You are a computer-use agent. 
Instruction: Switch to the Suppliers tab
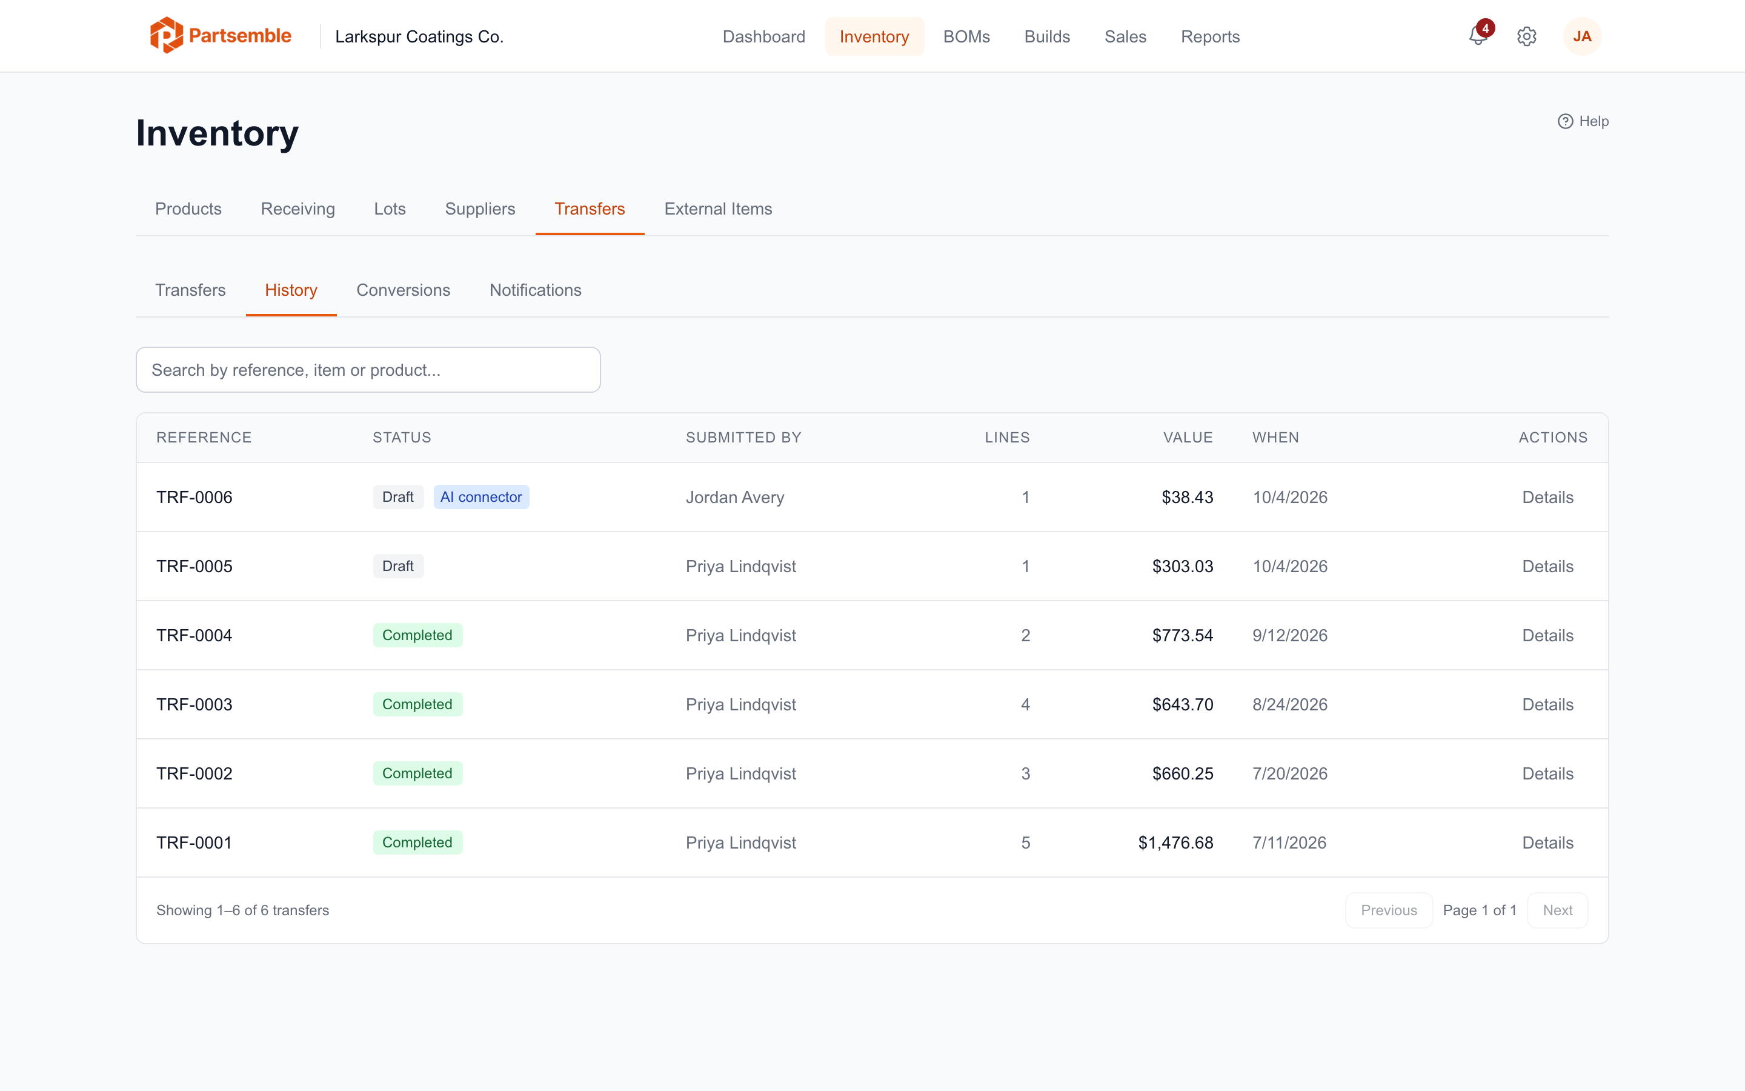point(479,209)
